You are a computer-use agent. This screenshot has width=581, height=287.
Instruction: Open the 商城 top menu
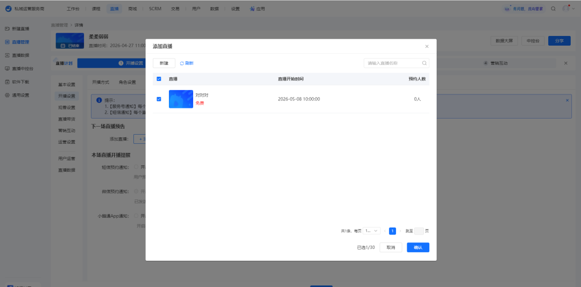pos(133,9)
